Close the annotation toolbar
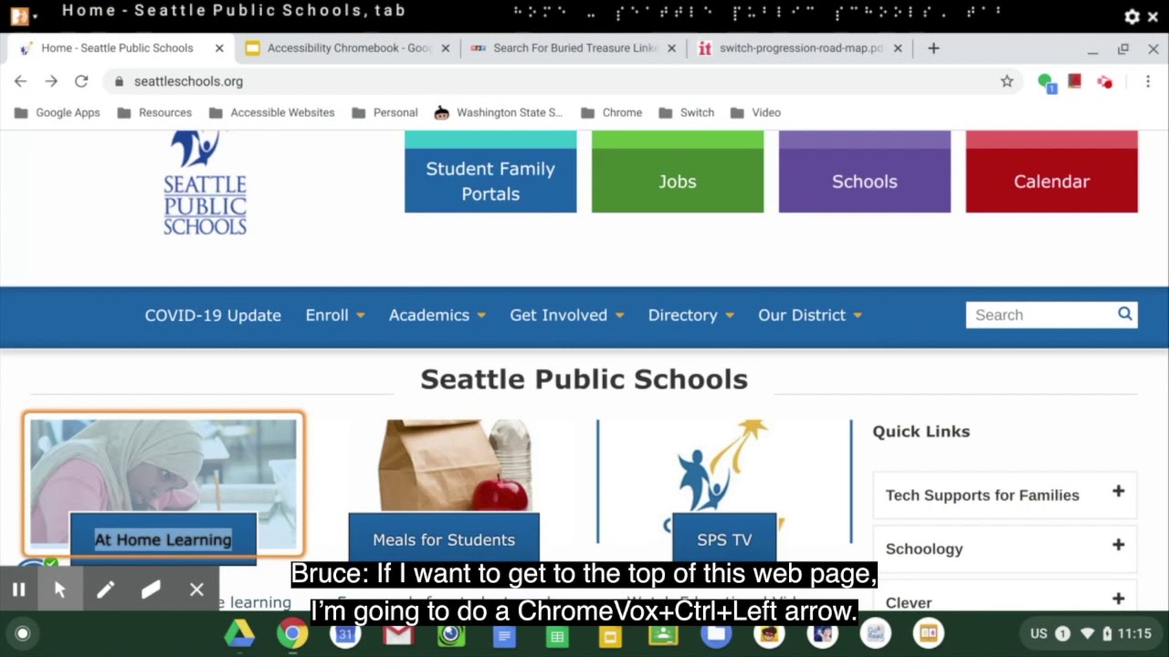The height and width of the screenshot is (657, 1169). 196,589
